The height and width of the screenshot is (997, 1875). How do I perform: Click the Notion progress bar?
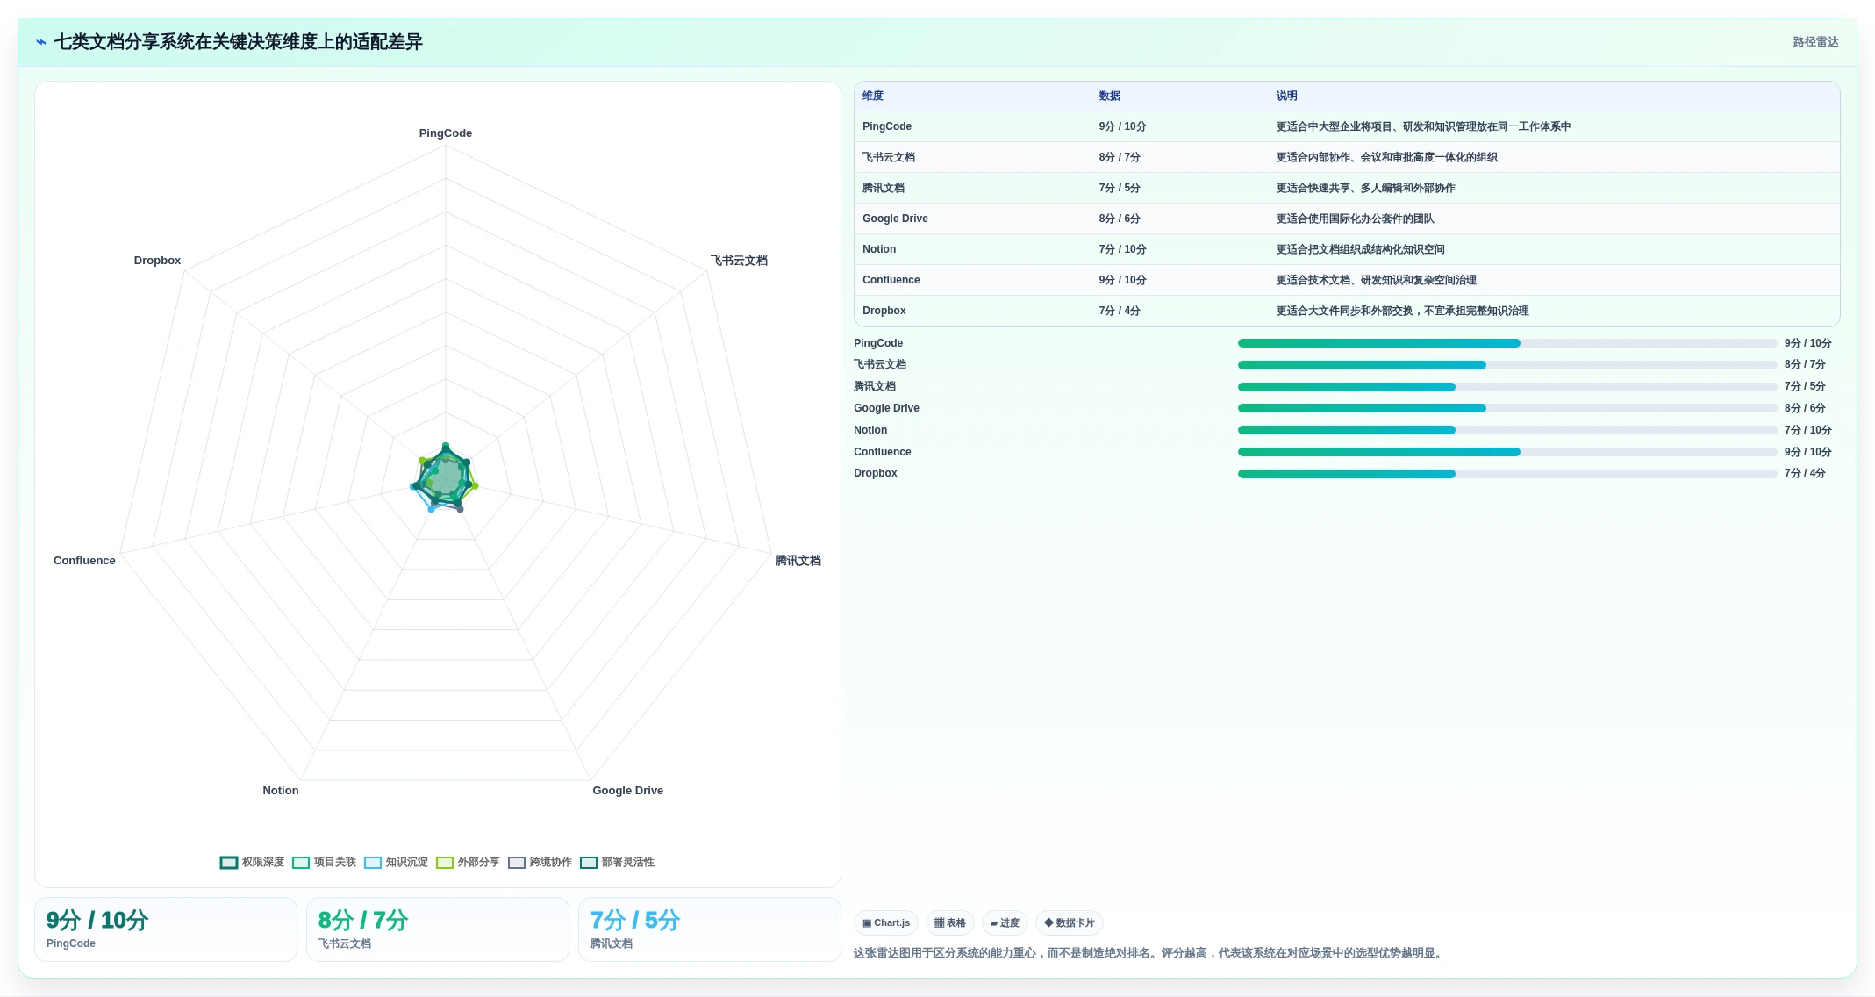[1506, 430]
